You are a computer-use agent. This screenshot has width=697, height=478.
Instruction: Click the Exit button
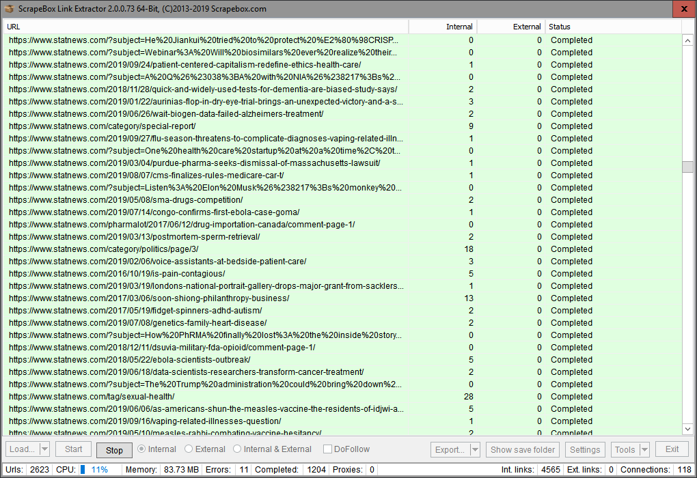pos(672,449)
